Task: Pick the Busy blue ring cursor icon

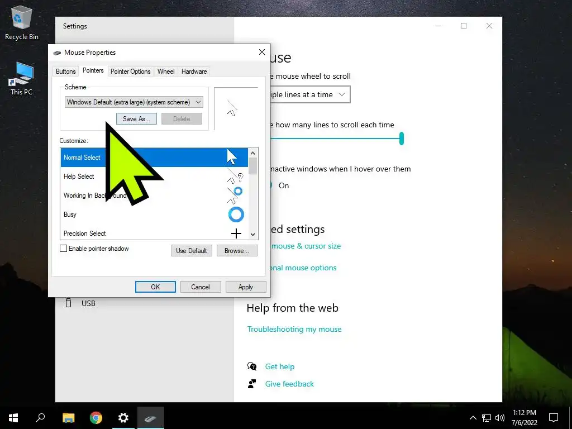Action: (x=236, y=214)
